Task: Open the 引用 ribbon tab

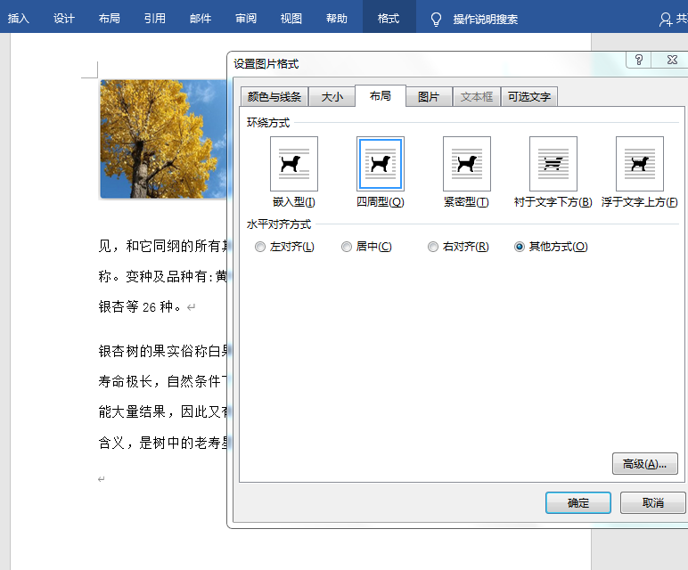Action: [155, 19]
